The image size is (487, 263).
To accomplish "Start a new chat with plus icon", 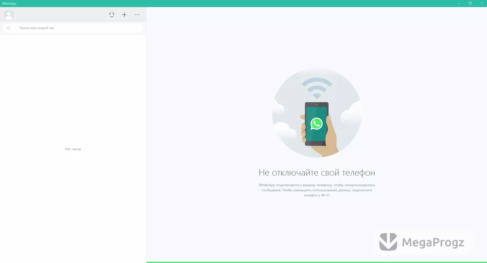I will coord(124,15).
